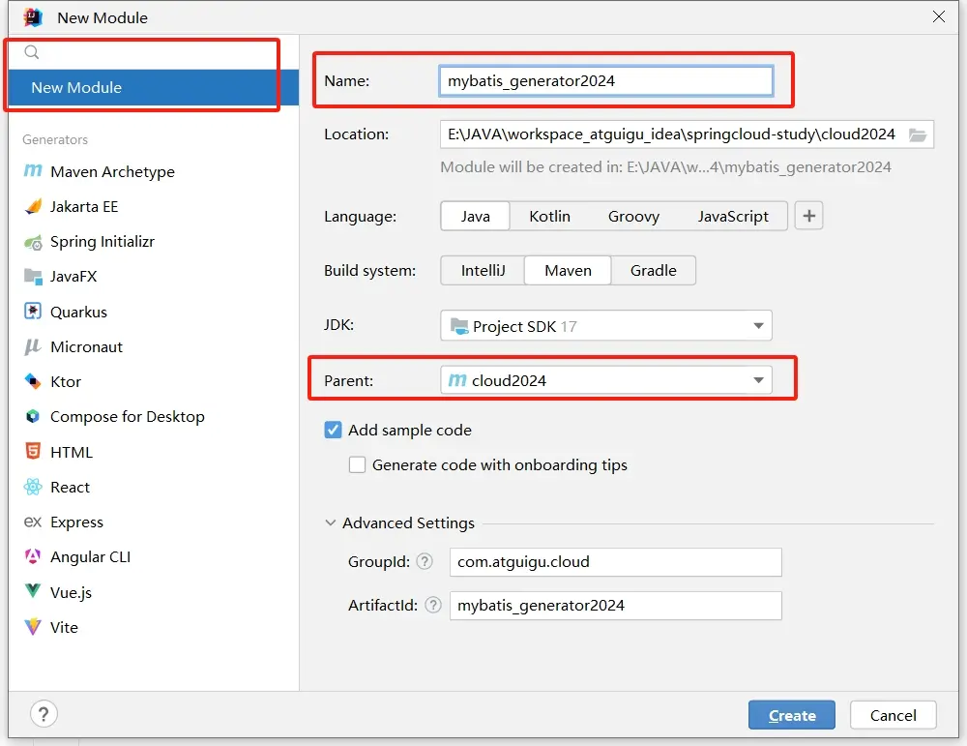Add another language with the plus button
Screen dimensions: 967x746
coord(808,216)
